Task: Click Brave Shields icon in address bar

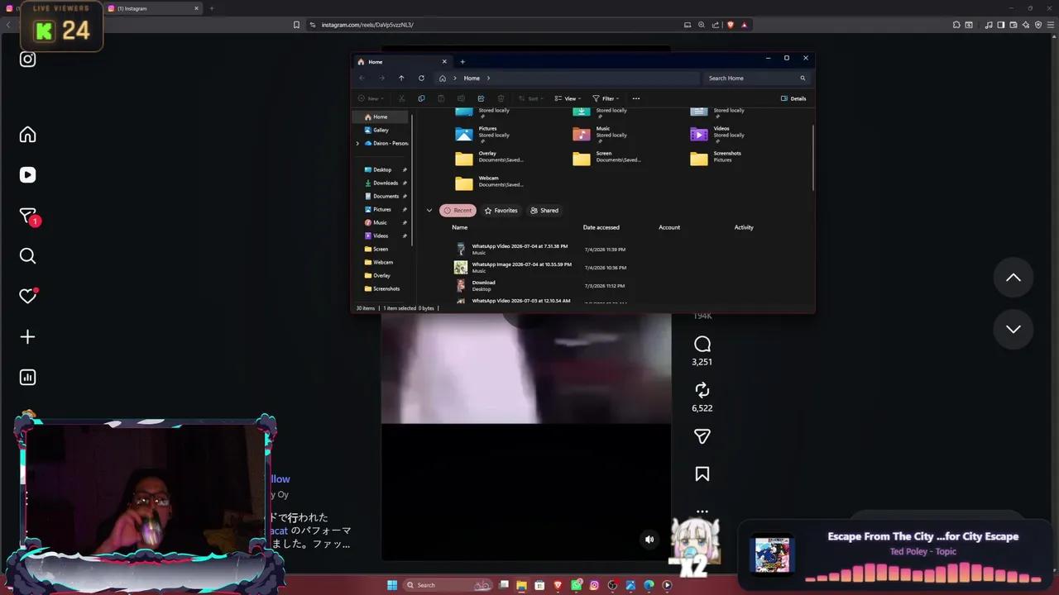Action: [x=730, y=25]
